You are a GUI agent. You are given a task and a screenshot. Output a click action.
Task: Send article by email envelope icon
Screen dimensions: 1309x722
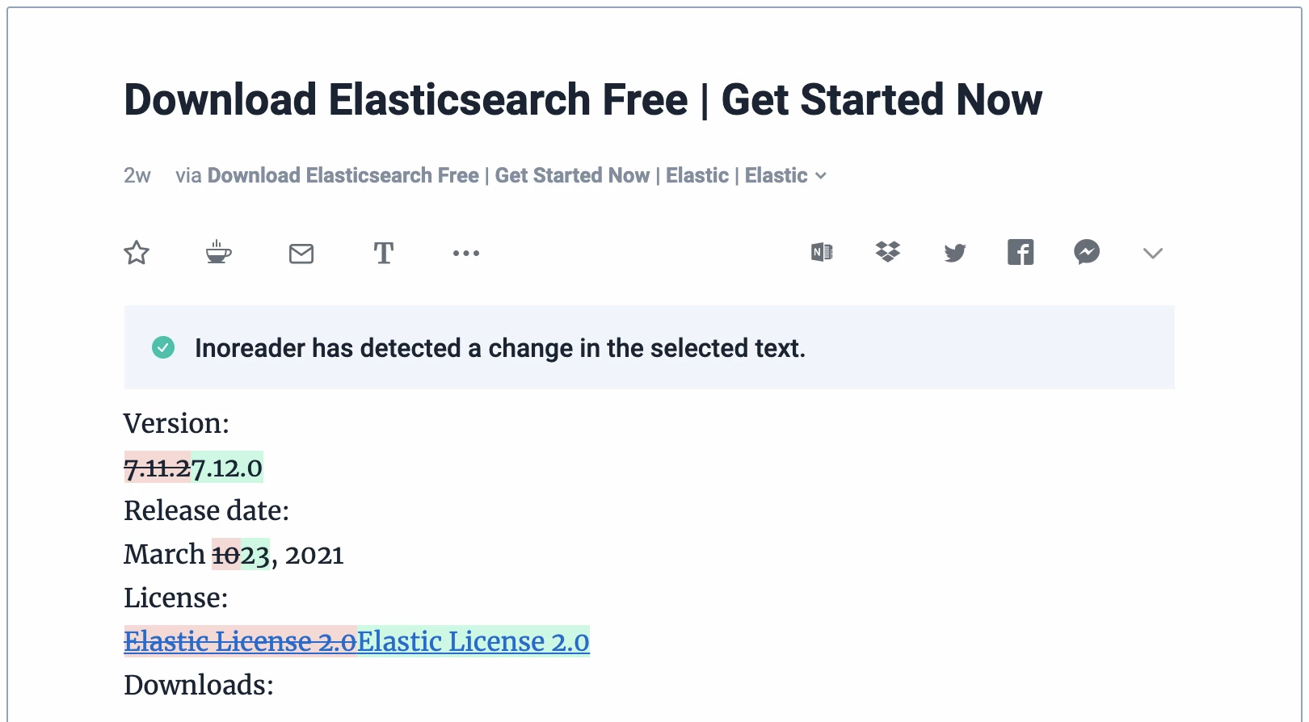click(x=301, y=254)
